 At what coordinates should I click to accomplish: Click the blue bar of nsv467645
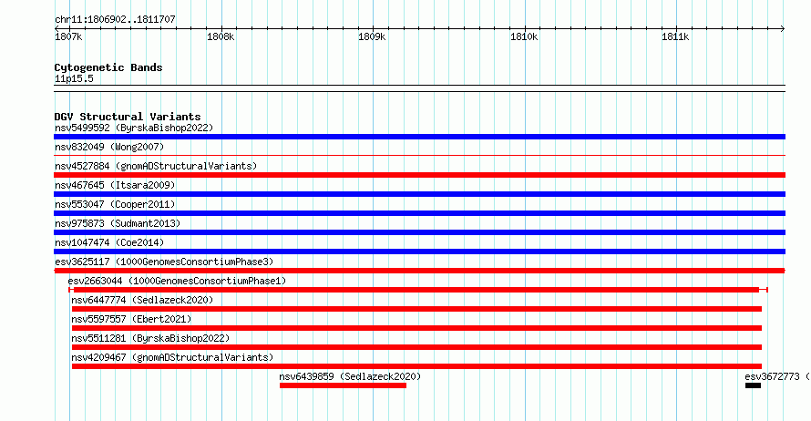pyautogui.click(x=419, y=194)
